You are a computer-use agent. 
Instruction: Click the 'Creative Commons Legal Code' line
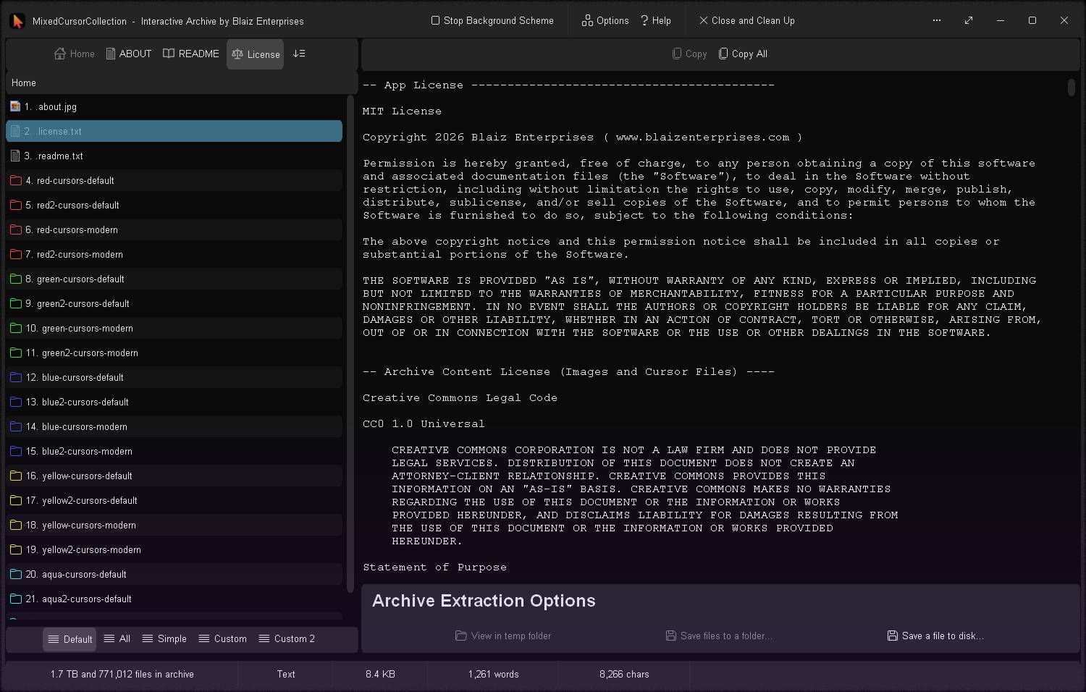pyautogui.click(x=460, y=398)
